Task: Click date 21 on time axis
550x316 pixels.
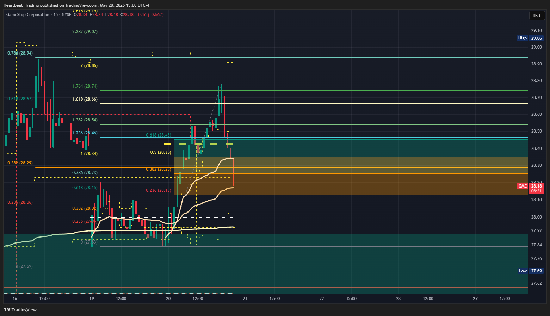Action: point(245,299)
